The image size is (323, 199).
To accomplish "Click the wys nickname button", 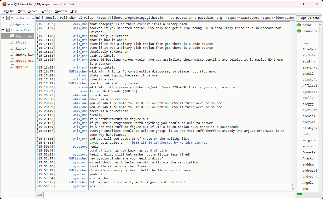I will [x=39, y=195].
